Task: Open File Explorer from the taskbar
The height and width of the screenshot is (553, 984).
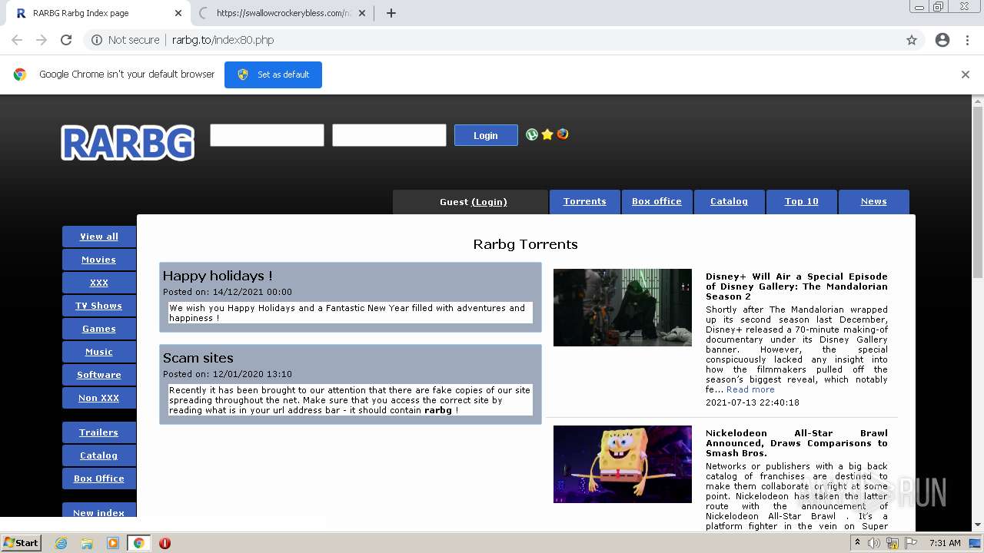Action: coord(87,543)
